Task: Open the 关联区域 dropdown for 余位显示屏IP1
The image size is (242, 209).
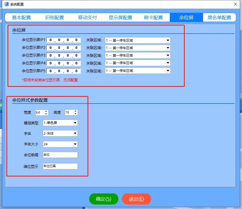Action: 168,40
